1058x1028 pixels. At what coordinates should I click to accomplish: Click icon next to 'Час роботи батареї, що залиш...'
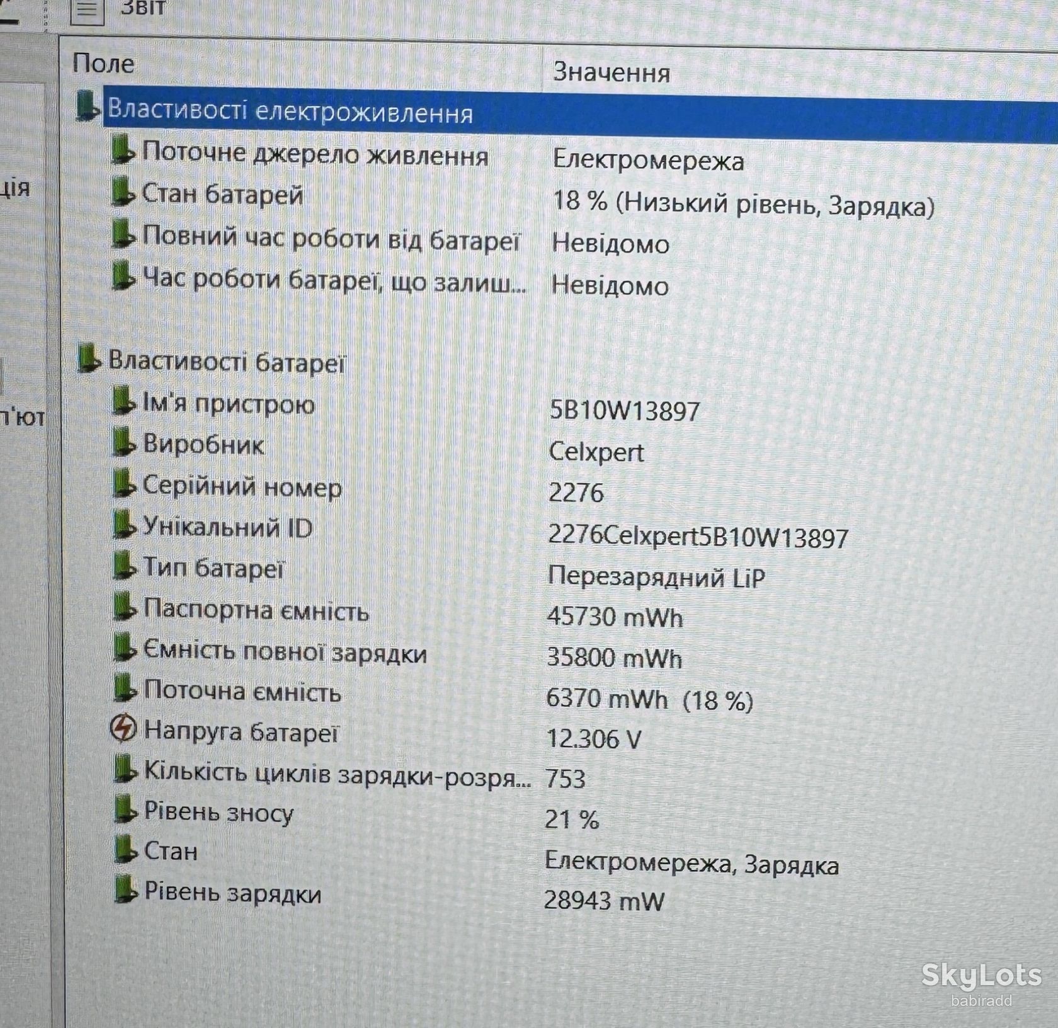pyautogui.click(x=123, y=276)
